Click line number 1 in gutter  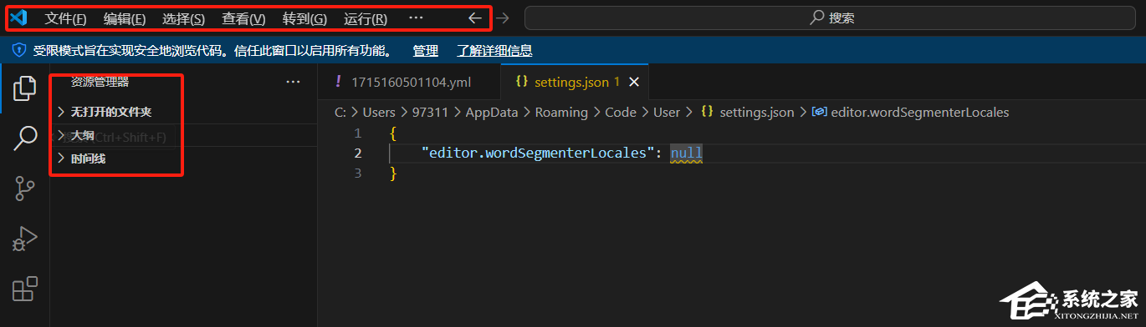tap(358, 133)
